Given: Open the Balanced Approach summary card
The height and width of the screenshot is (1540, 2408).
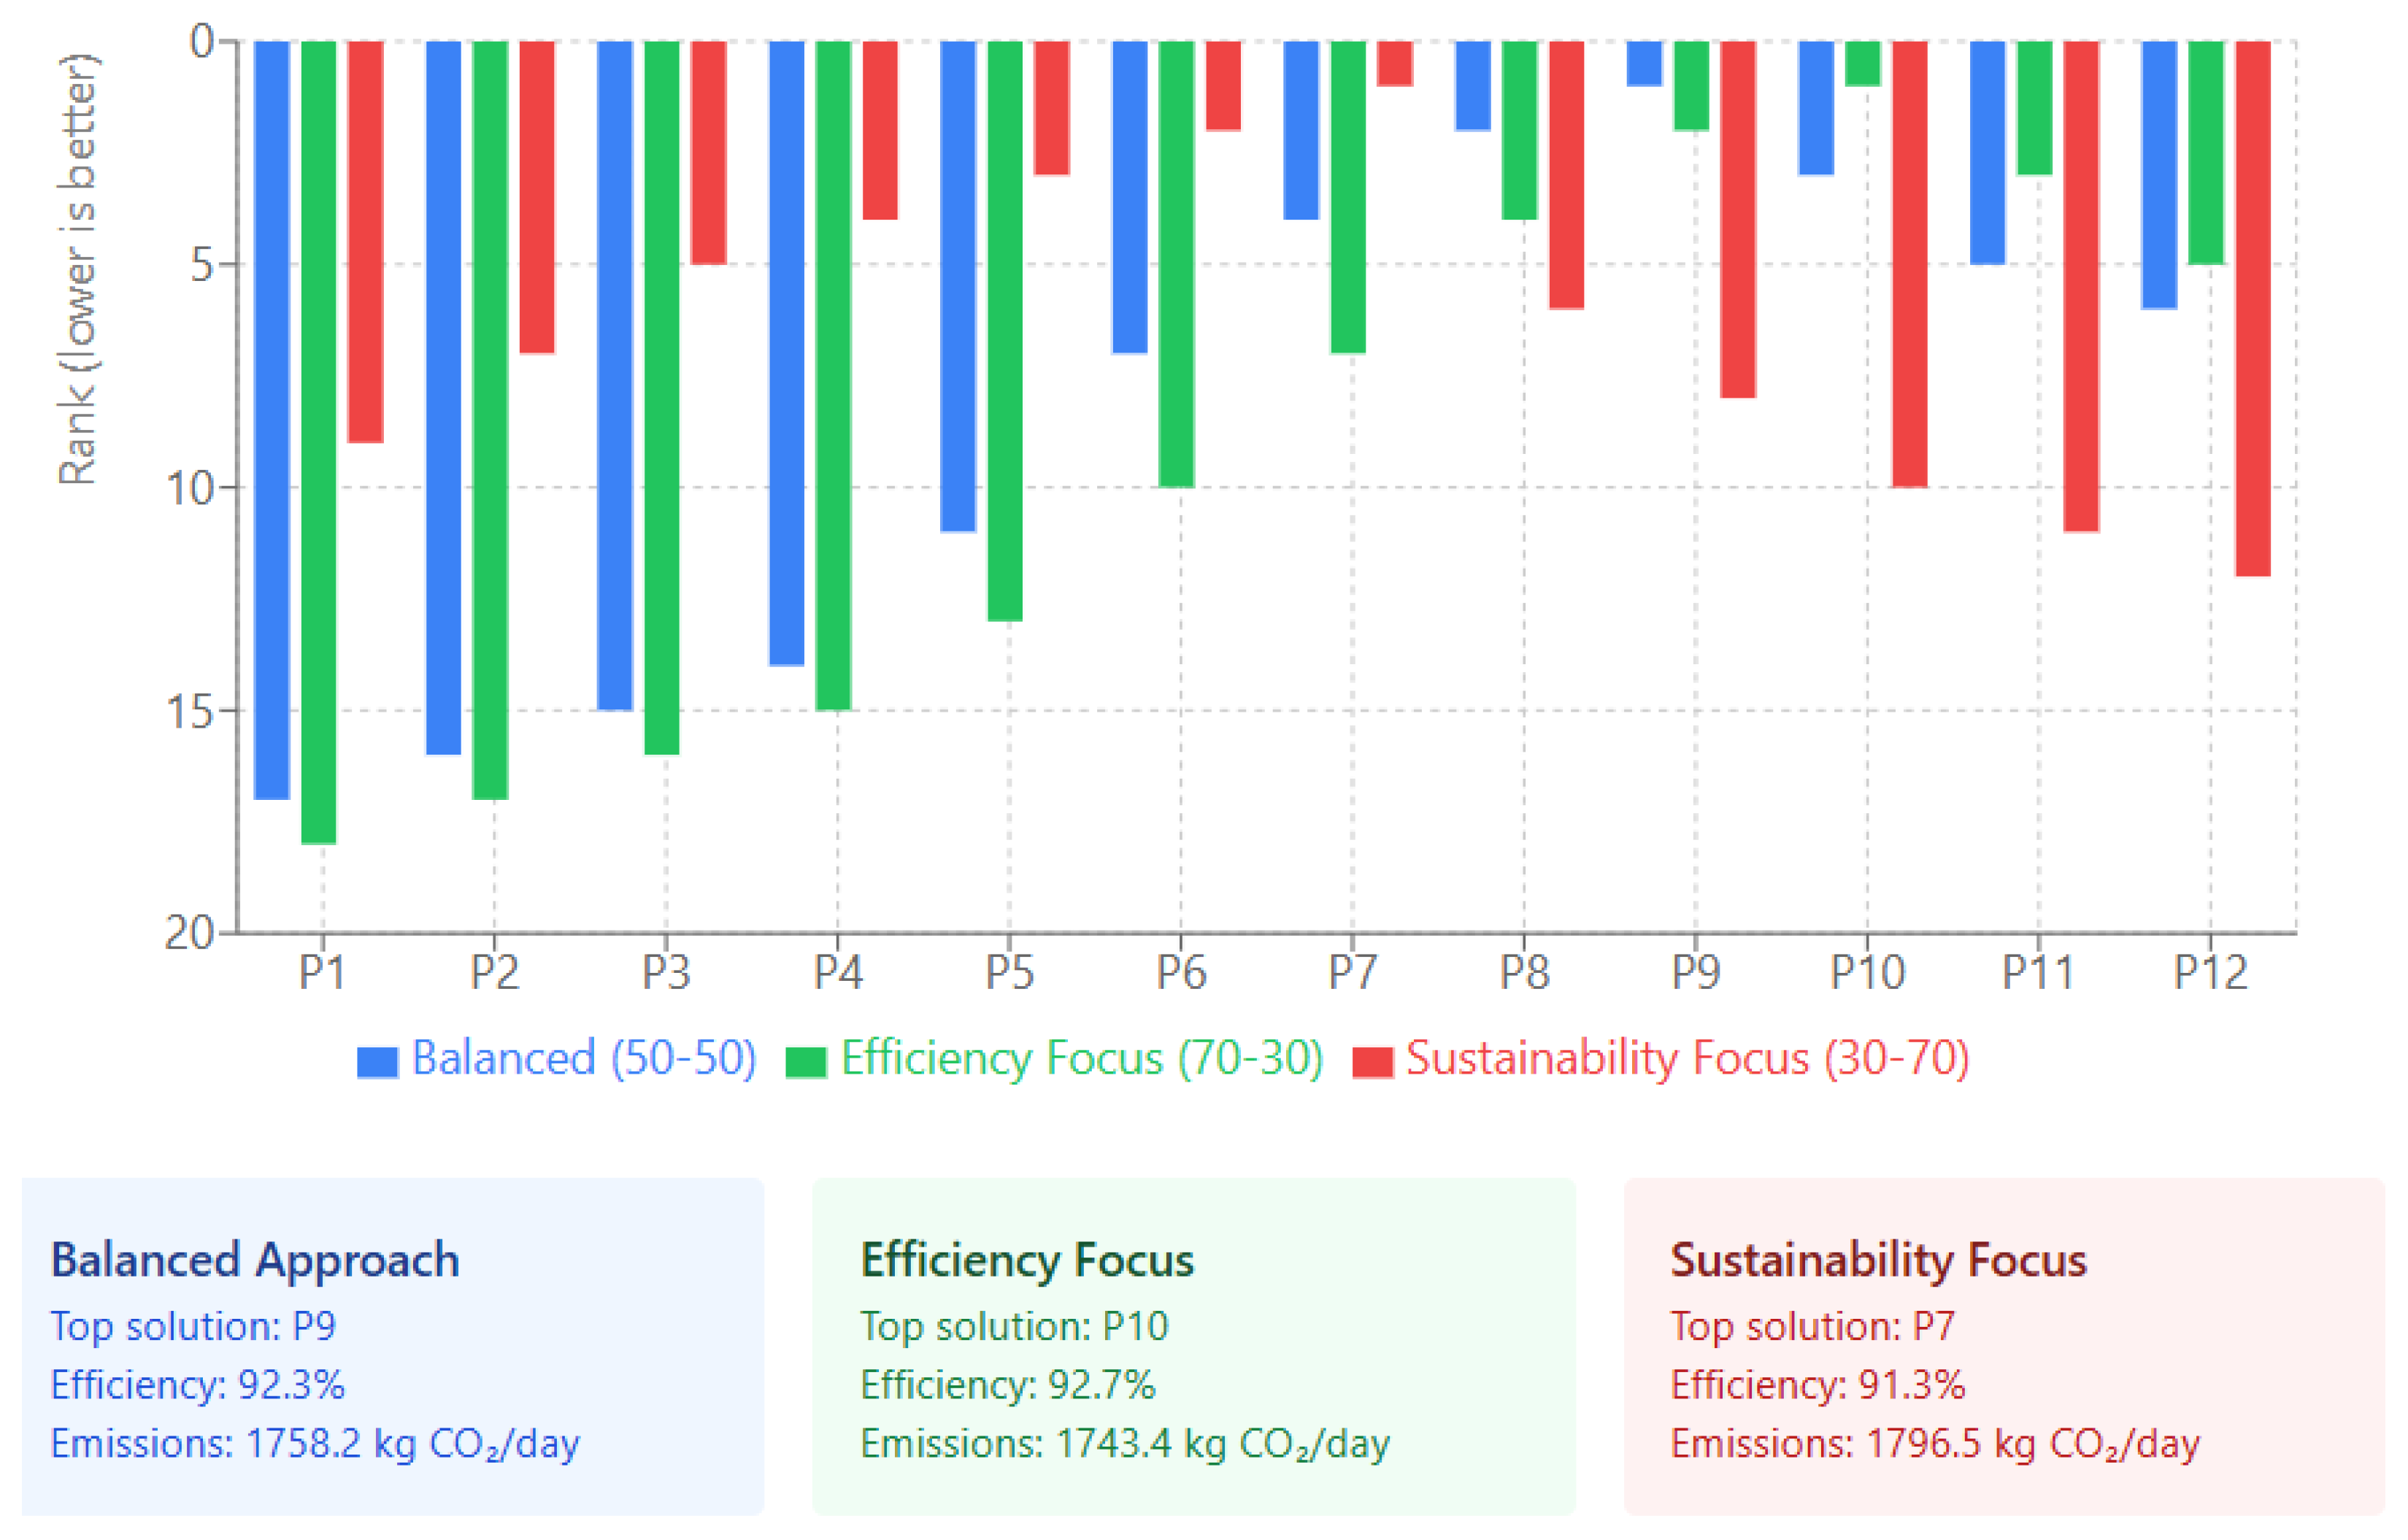Looking at the screenshot, I should [392, 1346].
